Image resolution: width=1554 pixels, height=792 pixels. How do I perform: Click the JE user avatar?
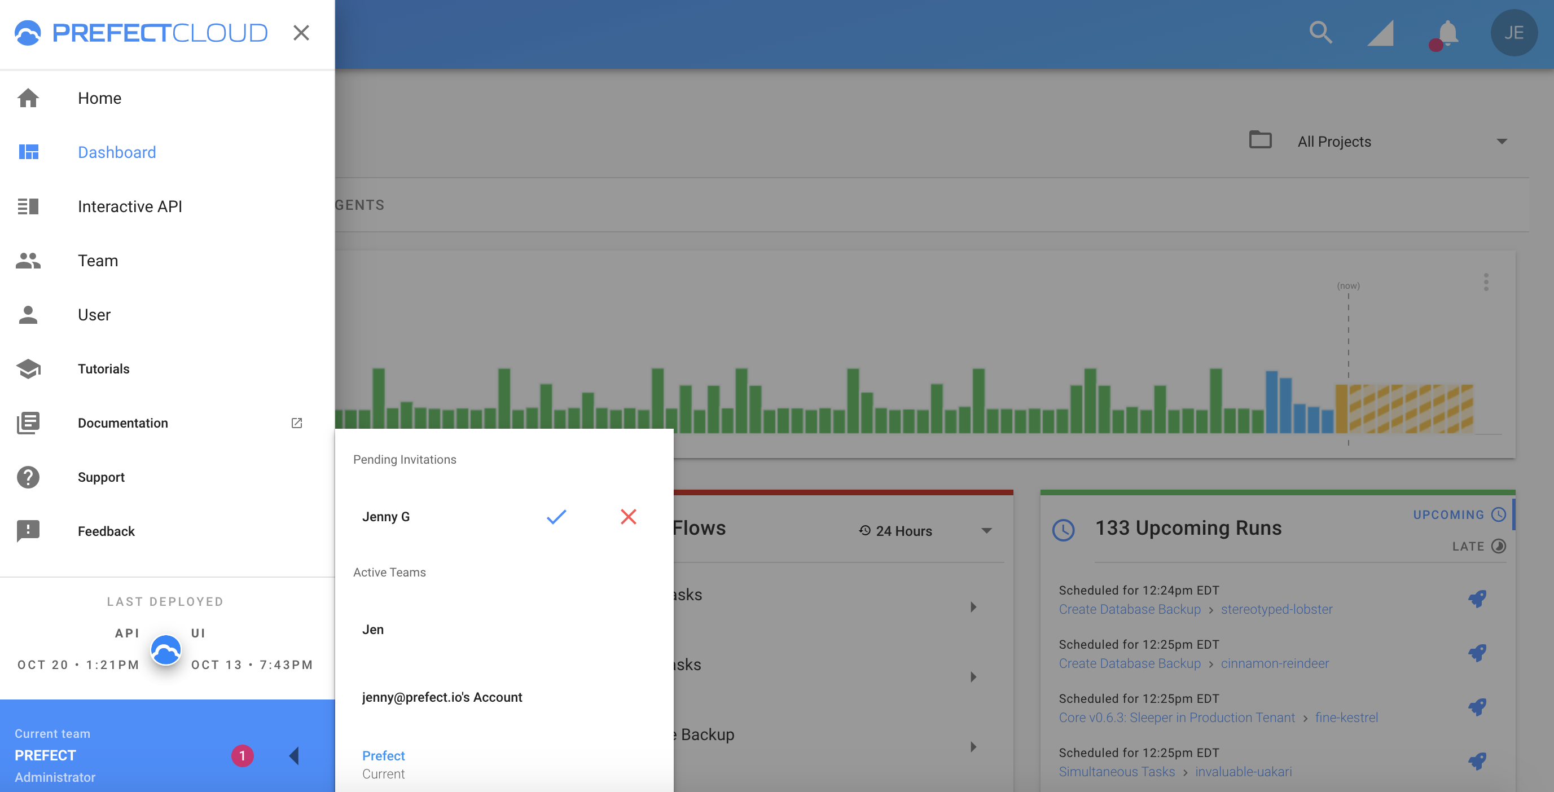(1513, 33)
